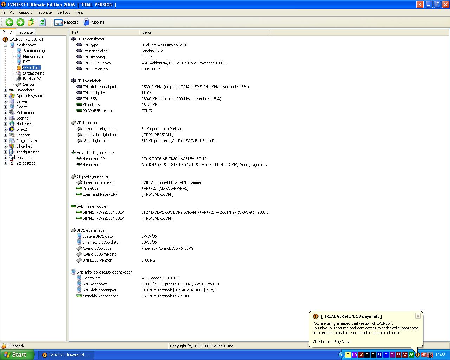The image size is (450, 360).
Task: Close the trial version balloon
Action: pos(418,316)
